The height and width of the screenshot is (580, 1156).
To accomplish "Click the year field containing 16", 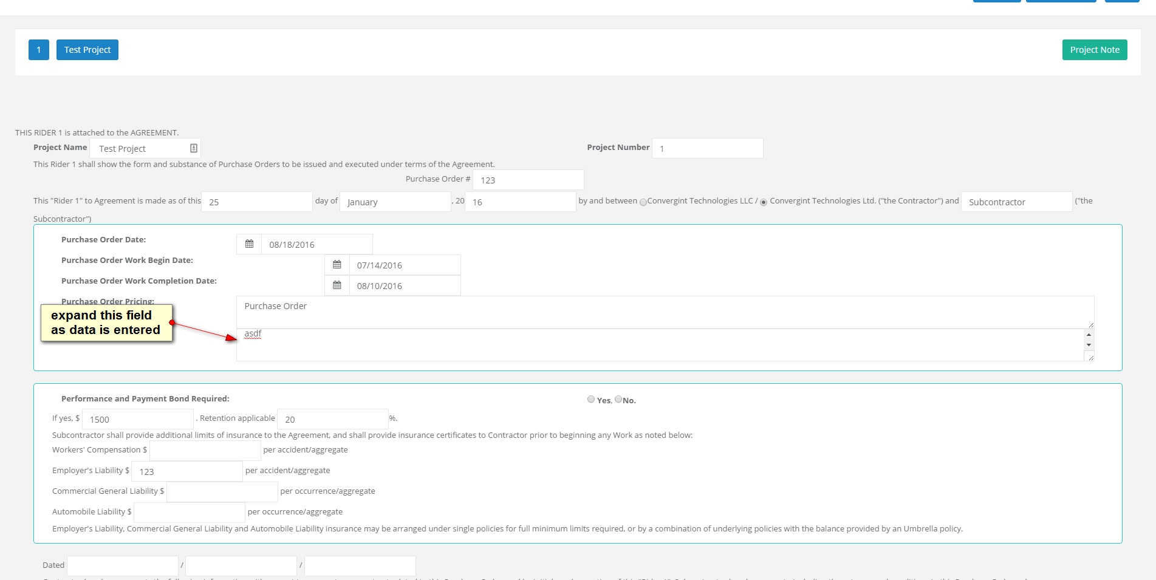I will [x=521, y=202].
